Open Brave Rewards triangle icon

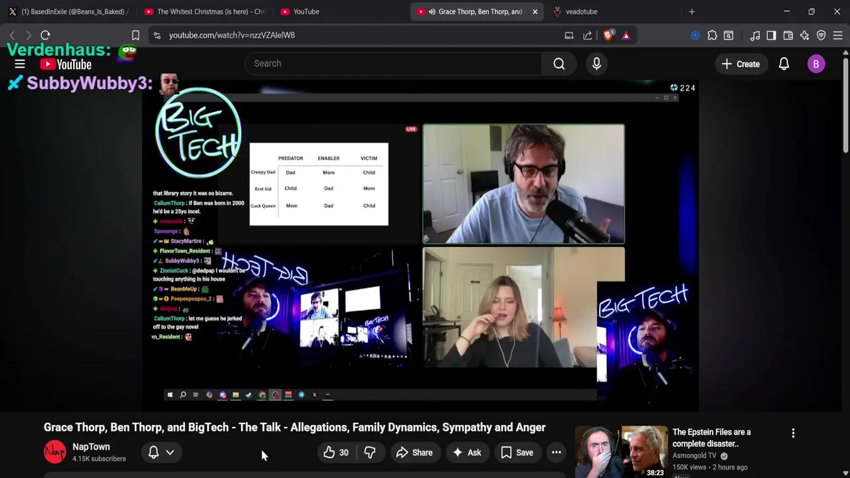626,35
